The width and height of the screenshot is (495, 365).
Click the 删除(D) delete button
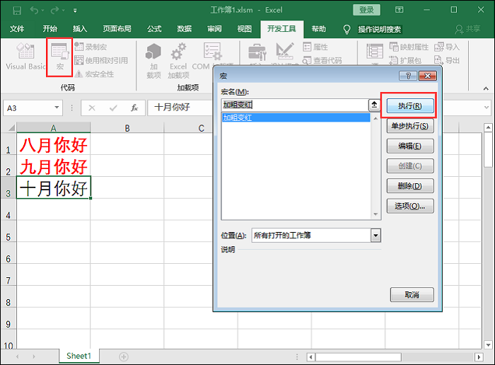click(x=410, y=186)
